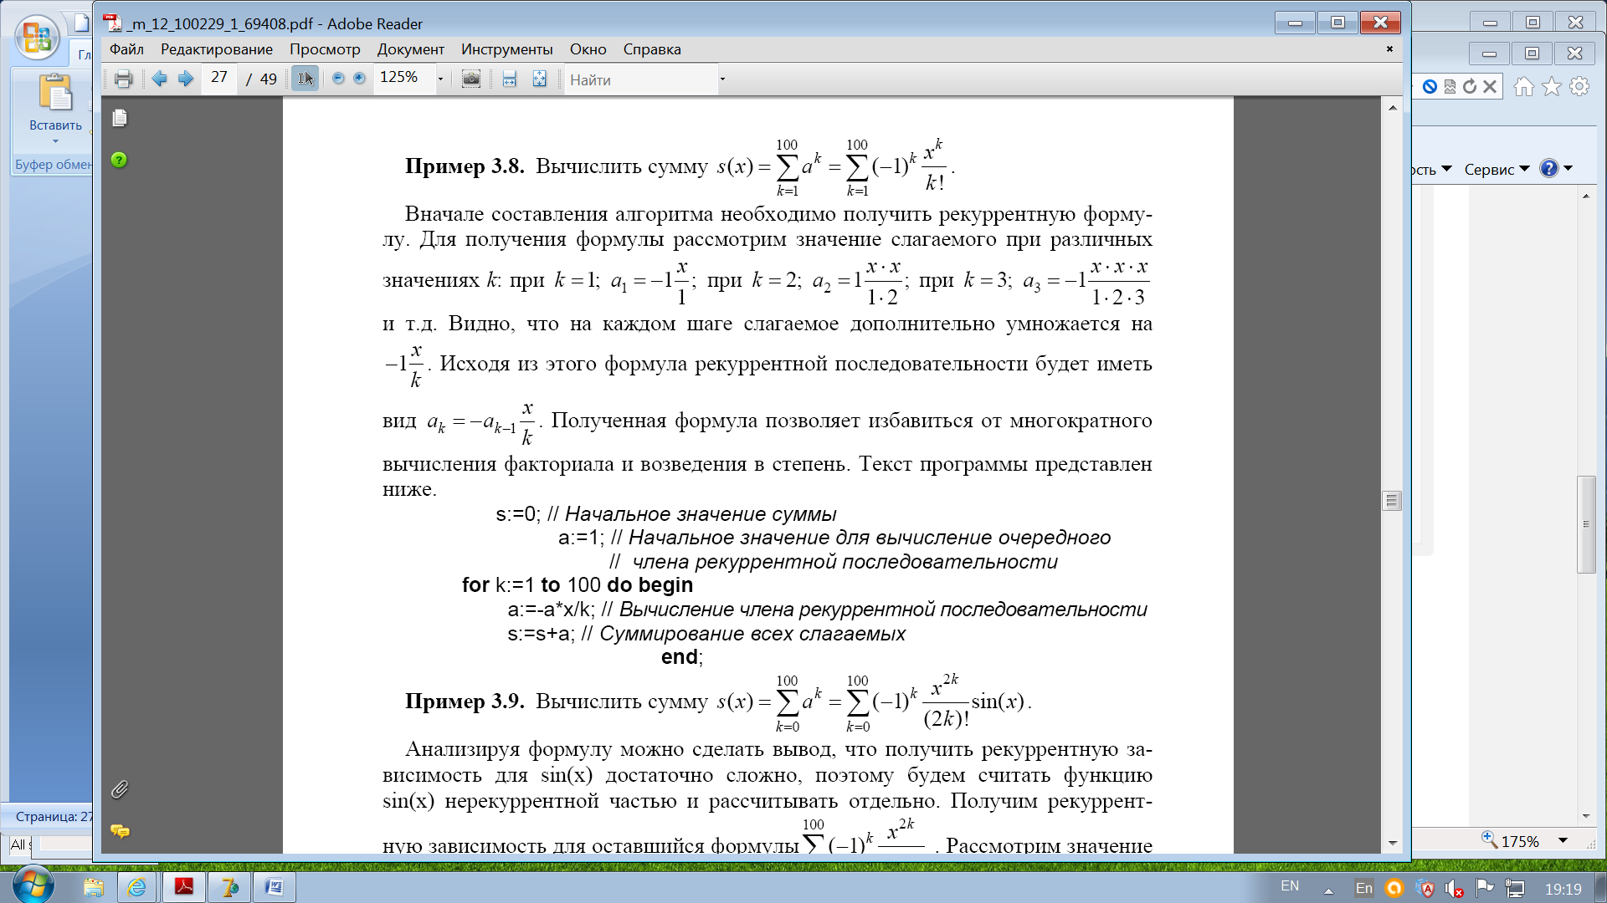Switch to Word taskbar button
Image resolution: width=1607 pixels, height=903 pixels.
(274, 887)
